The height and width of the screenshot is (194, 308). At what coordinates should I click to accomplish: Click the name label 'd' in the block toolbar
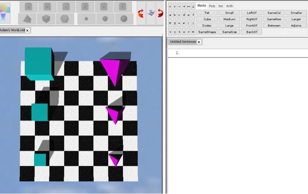click(85, 7)
